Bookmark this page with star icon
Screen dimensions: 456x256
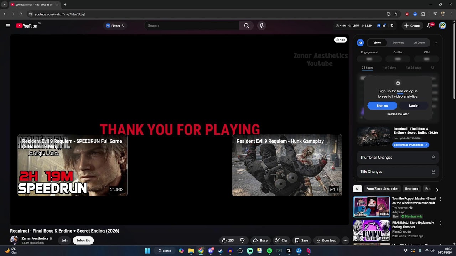pyautogui.click(x=396, y=14)
